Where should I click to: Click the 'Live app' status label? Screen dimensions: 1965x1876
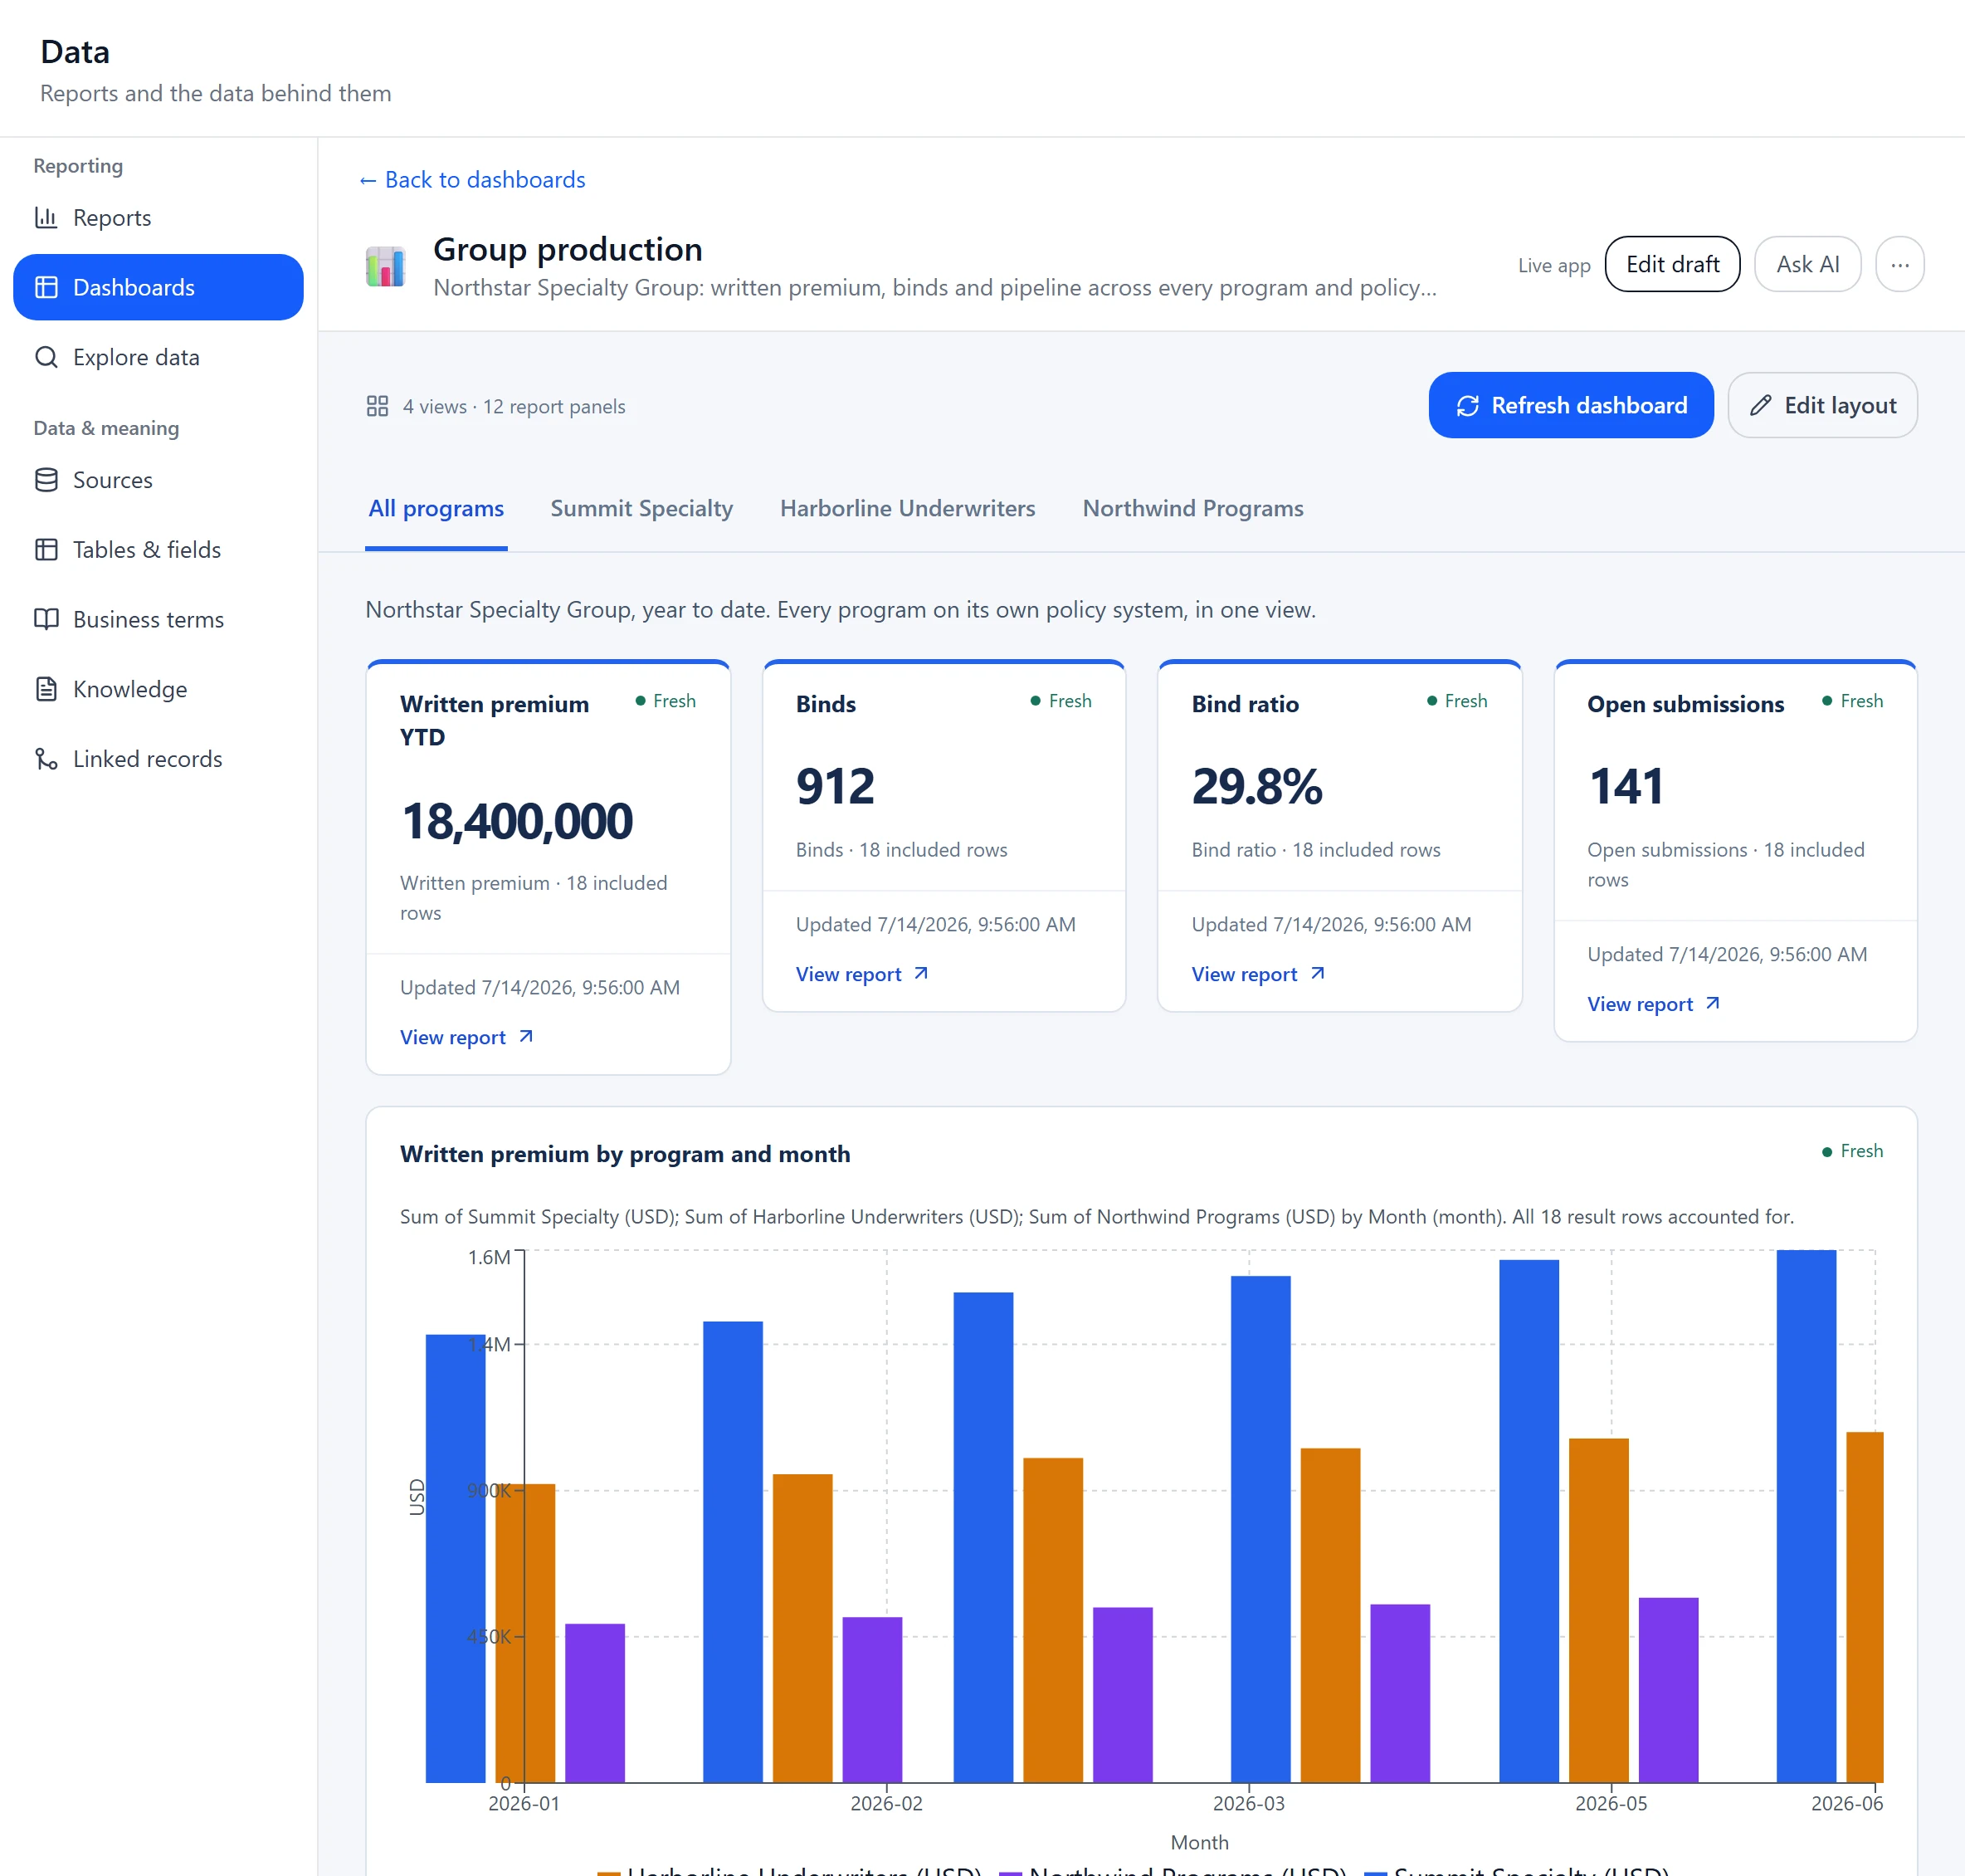[x=1553, y=266]
